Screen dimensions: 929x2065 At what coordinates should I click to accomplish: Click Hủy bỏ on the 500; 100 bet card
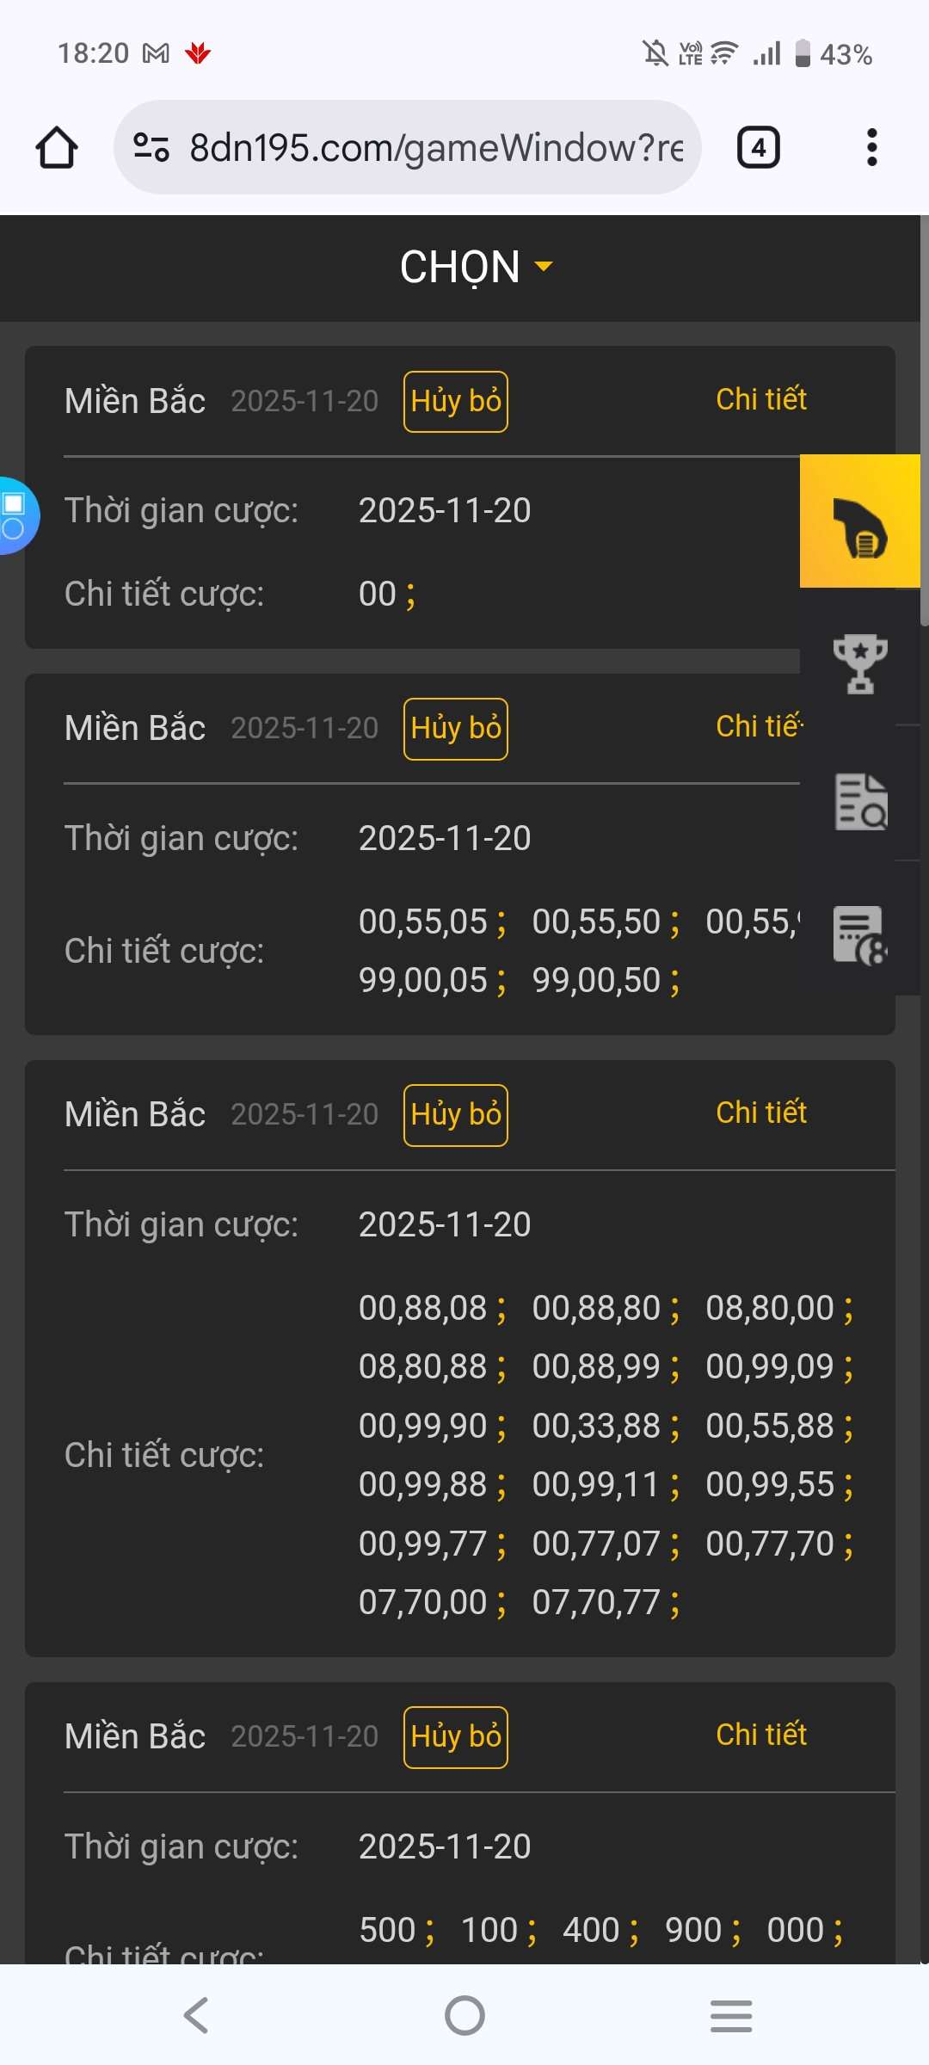(x=456, y=1737)
